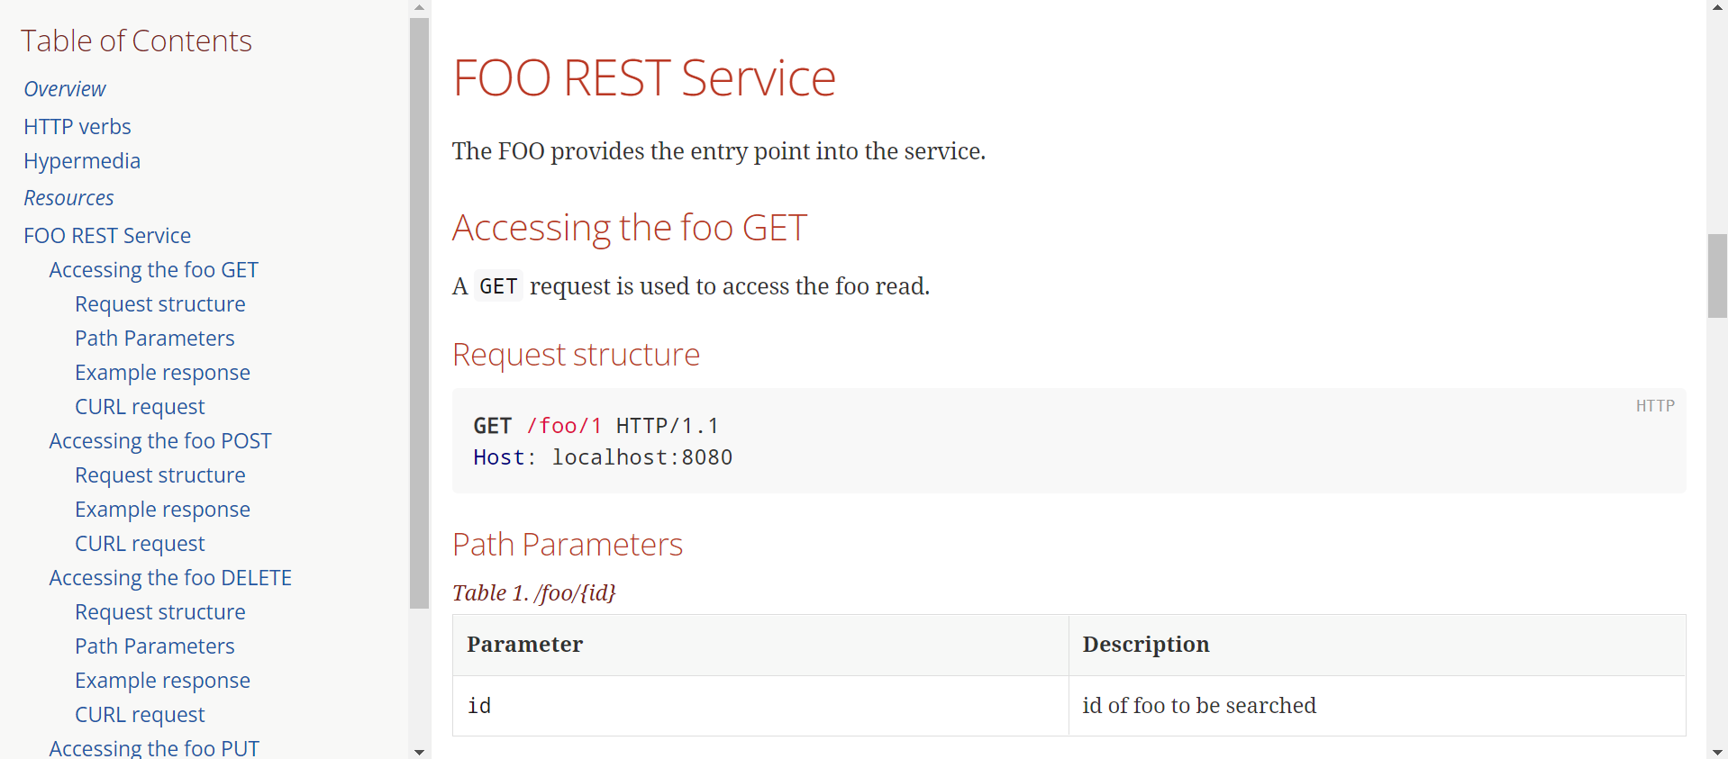The width and height of the screenshot is (1728, 759).
Task: Go to Path Parameters under foo GET
Action: tap(155, 339)
